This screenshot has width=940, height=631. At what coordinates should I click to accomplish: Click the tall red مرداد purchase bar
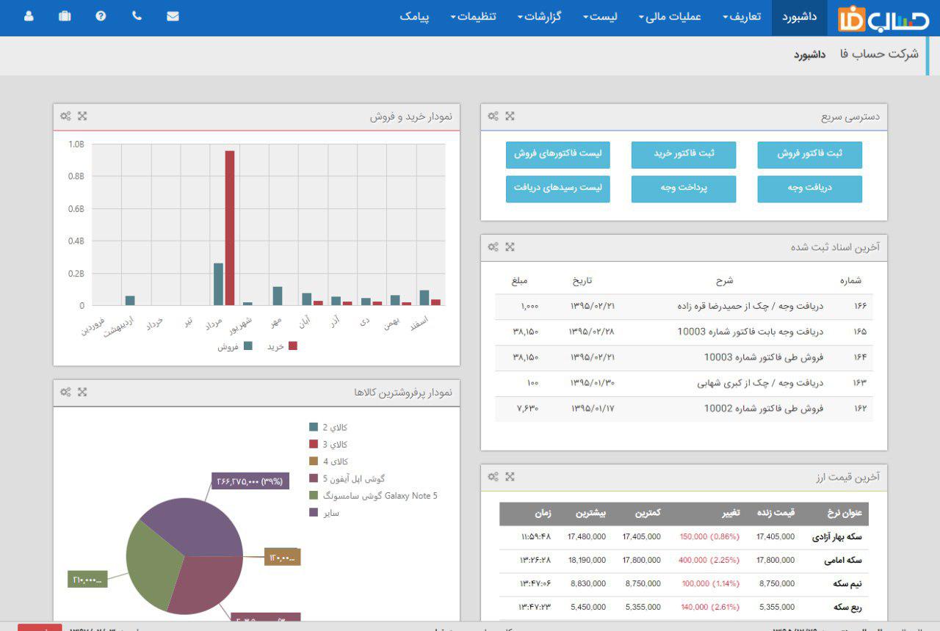[x=230, y=227]
